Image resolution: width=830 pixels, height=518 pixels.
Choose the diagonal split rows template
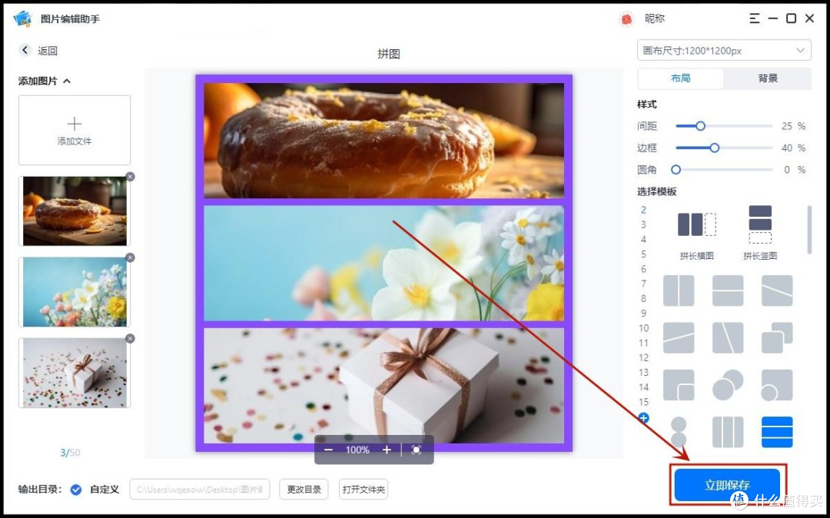click(777, 291)
